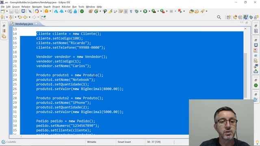Open the File menu

coord(3,6)
